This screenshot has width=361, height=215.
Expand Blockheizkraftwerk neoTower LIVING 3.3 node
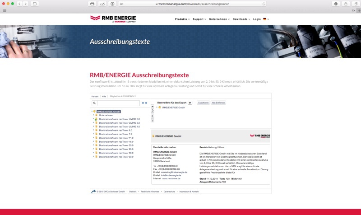(93, 123)
